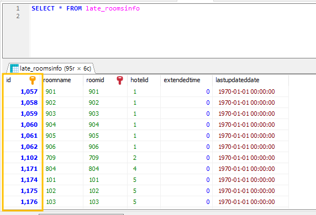Image resolution: width=316 pixels, height=215 pixels.
Task: Select roomname cell 903
Action: (62, 114)
